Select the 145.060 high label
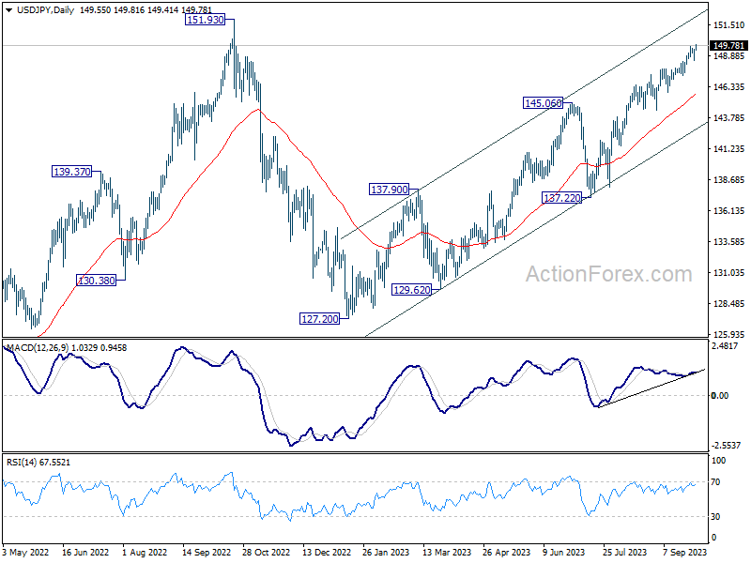This screenshot has height=563, width=751. (544, 103)
